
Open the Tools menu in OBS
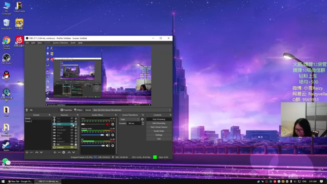73,43
